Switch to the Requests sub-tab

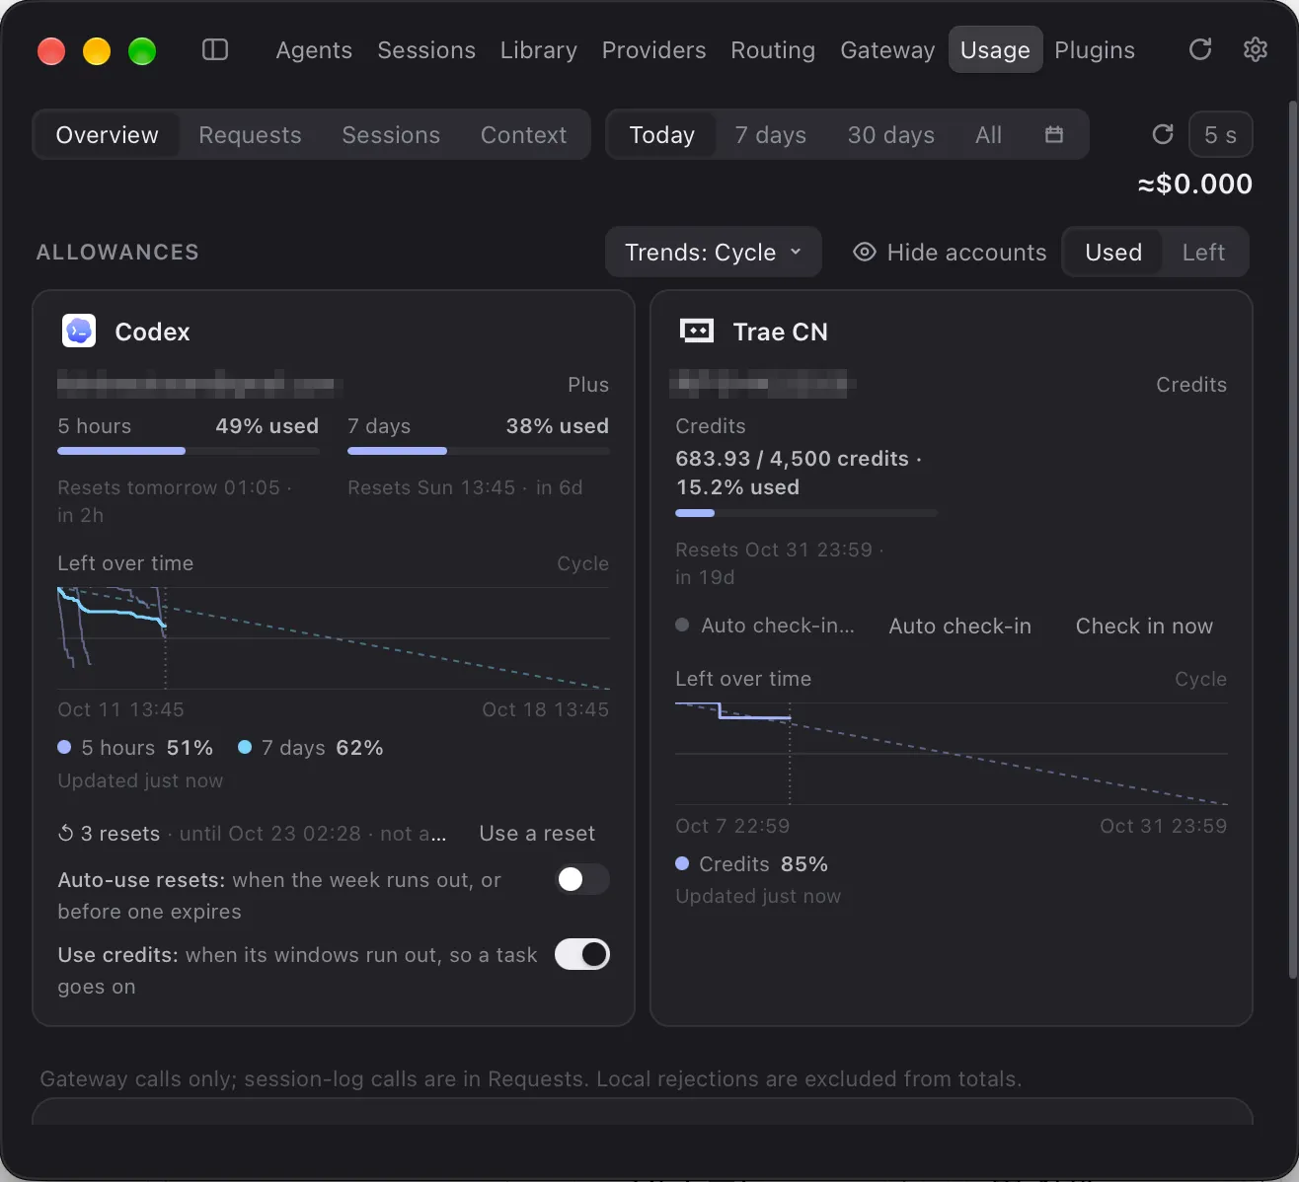pyautogui.click(x=250, y=134)
